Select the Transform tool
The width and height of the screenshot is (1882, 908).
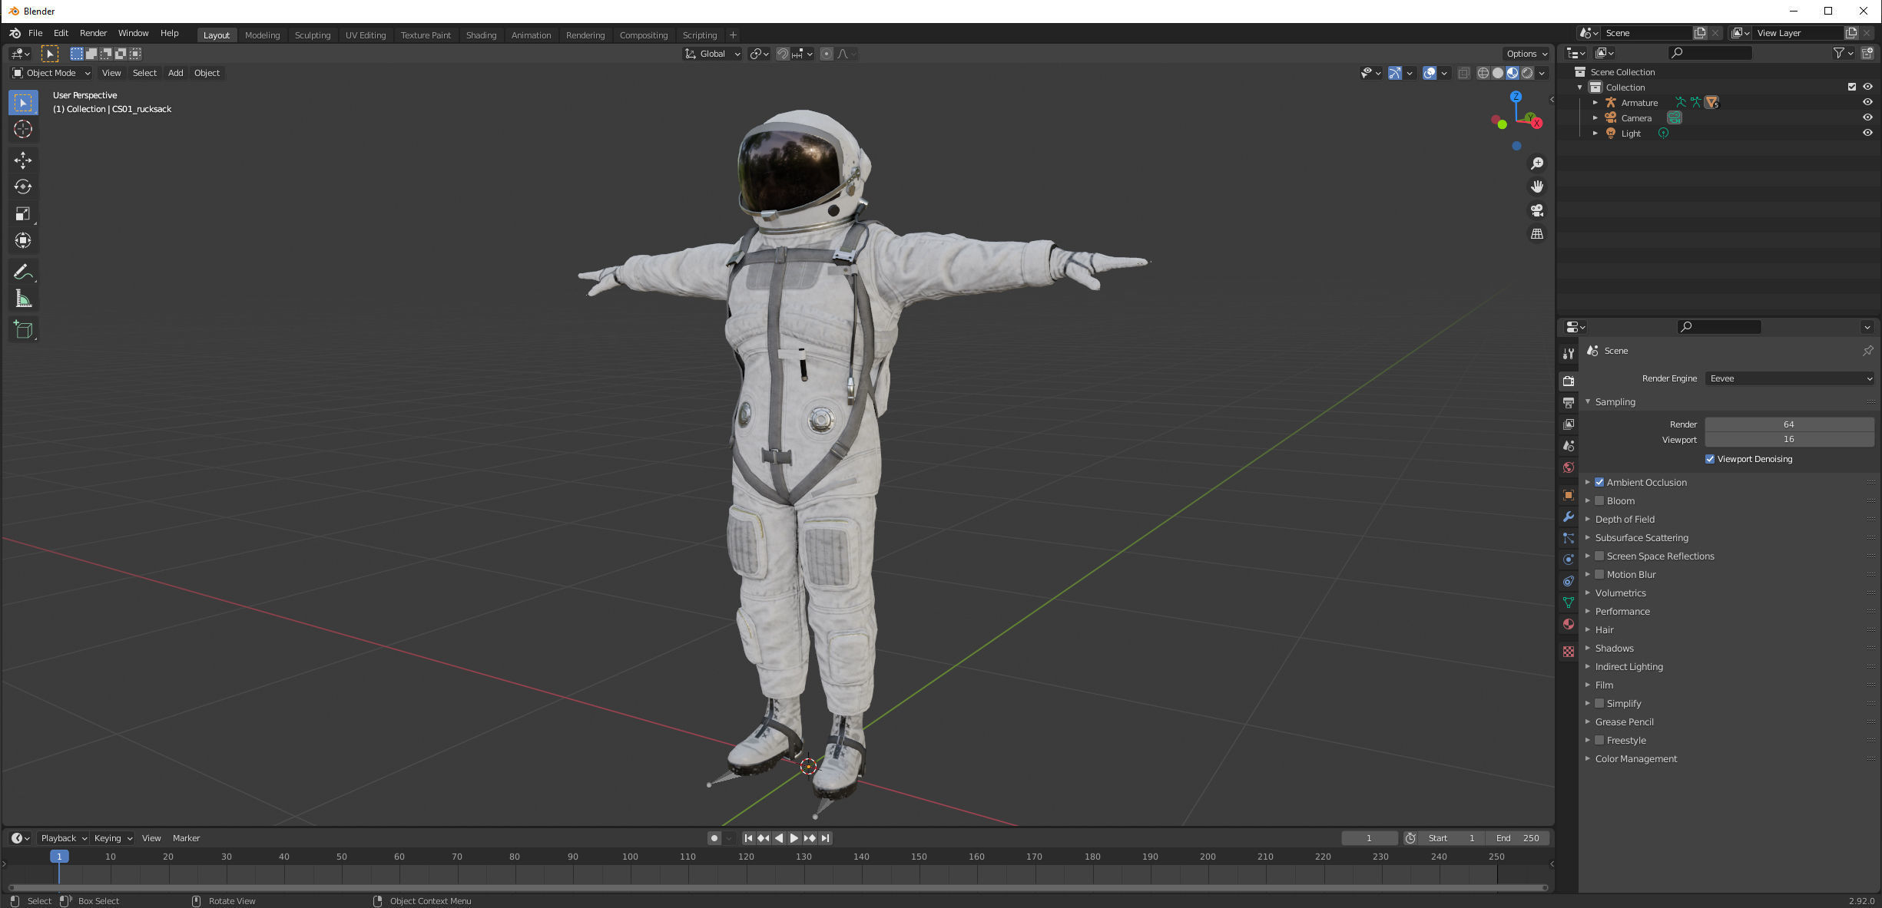[x=23, y=240]
